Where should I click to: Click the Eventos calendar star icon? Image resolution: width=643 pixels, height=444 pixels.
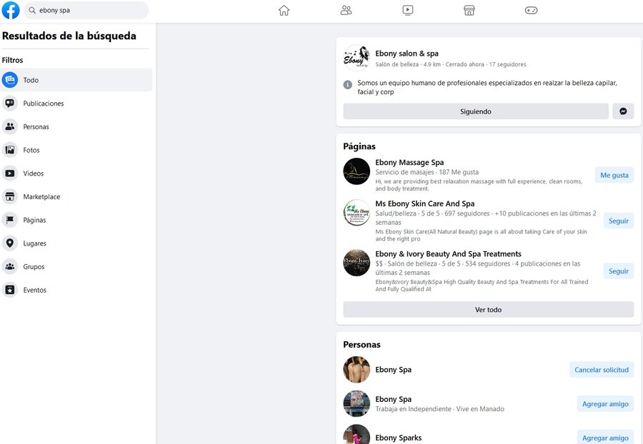(10, 290)
